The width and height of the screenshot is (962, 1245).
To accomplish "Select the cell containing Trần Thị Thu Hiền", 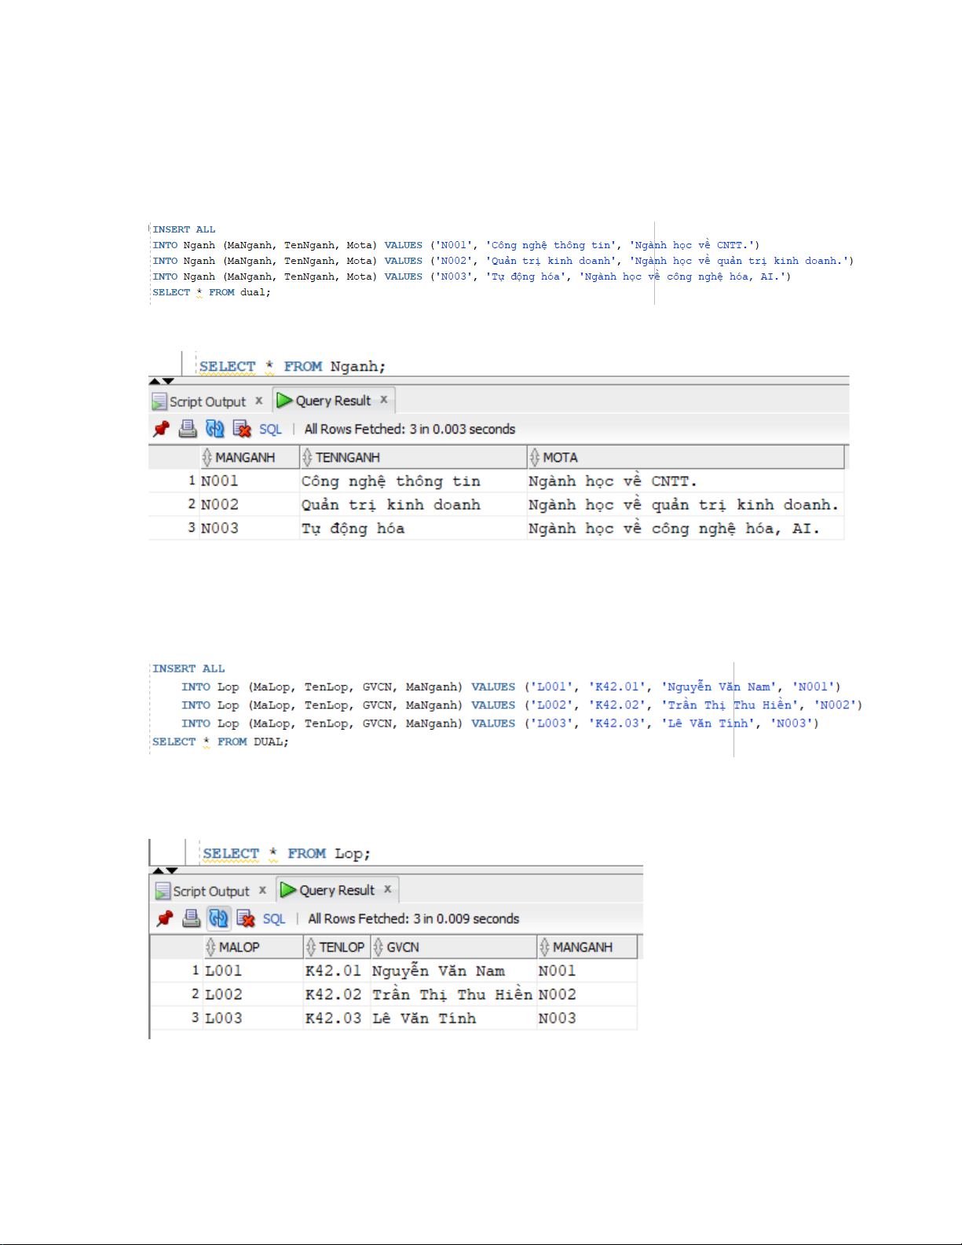I will pos(452,994).
